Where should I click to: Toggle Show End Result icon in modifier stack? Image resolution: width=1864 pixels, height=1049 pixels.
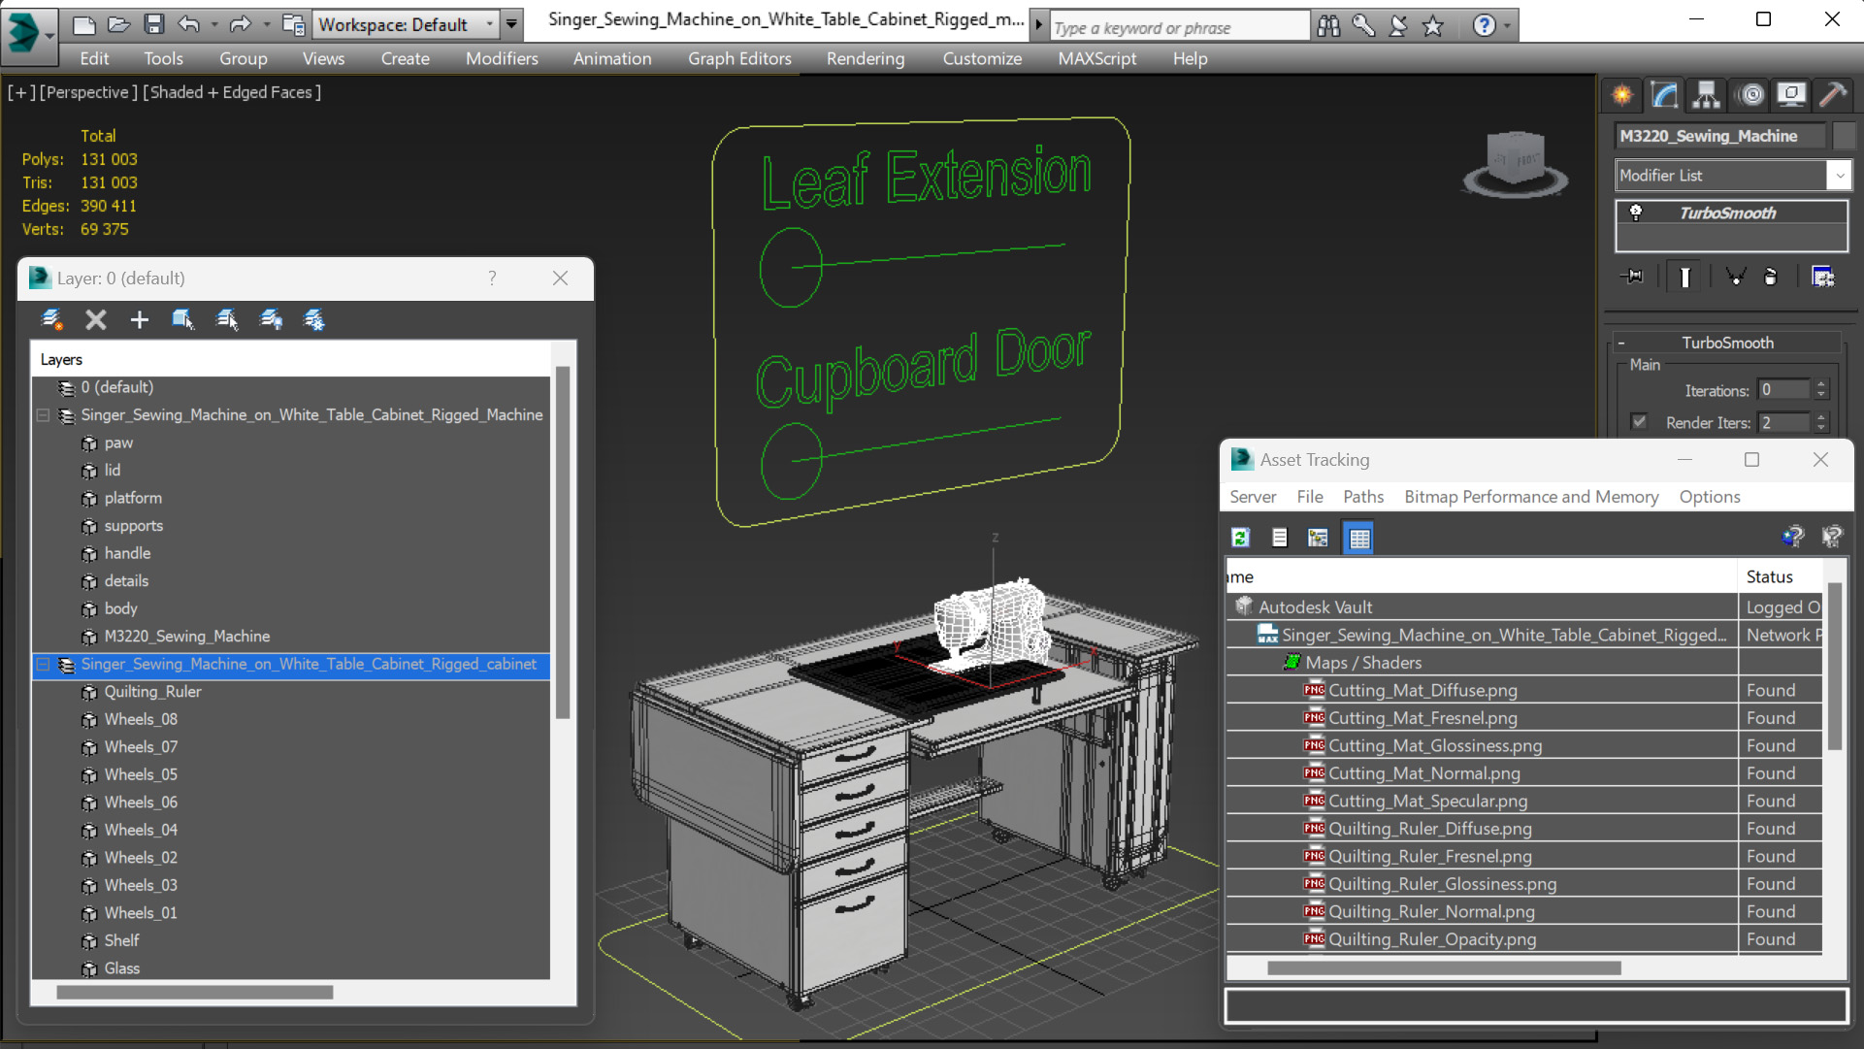1685,277
